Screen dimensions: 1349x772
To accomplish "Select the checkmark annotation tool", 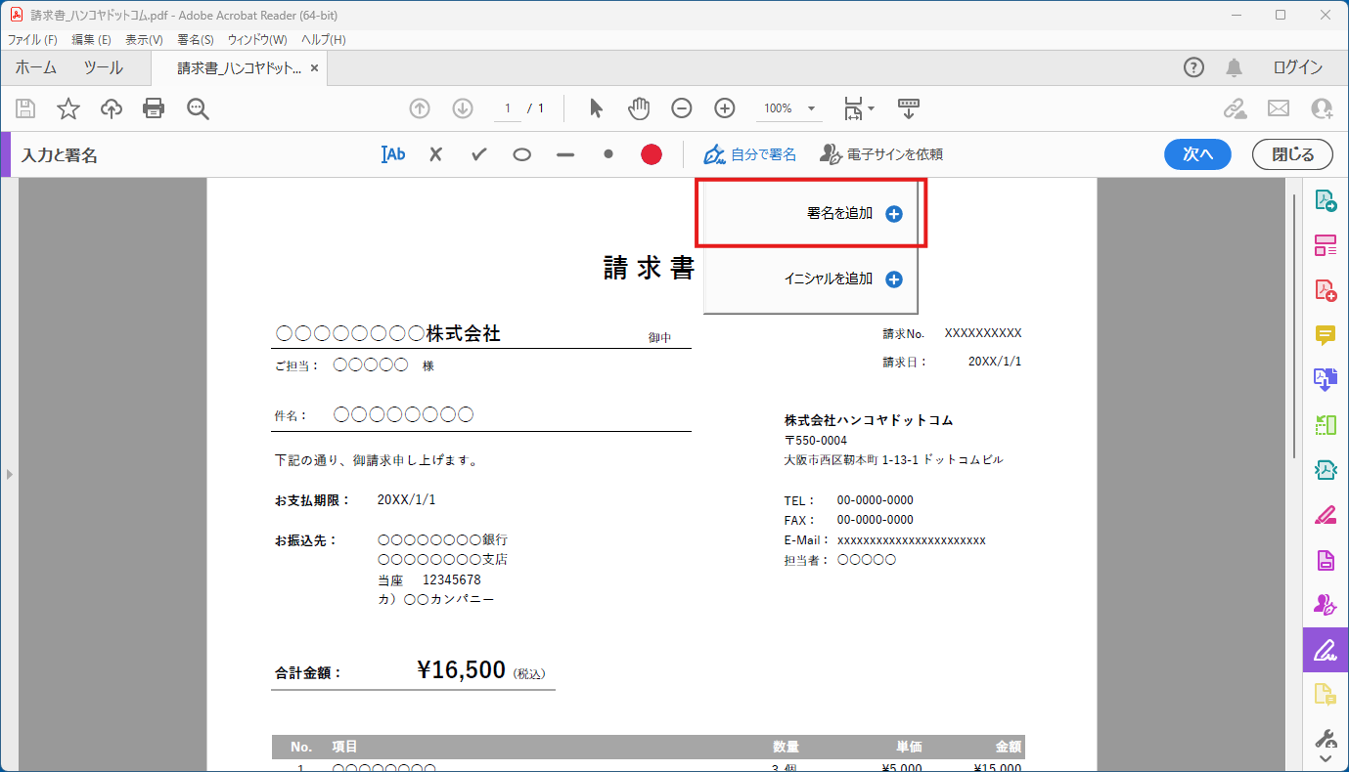I will pyautogui.click(x=478, y=153).
